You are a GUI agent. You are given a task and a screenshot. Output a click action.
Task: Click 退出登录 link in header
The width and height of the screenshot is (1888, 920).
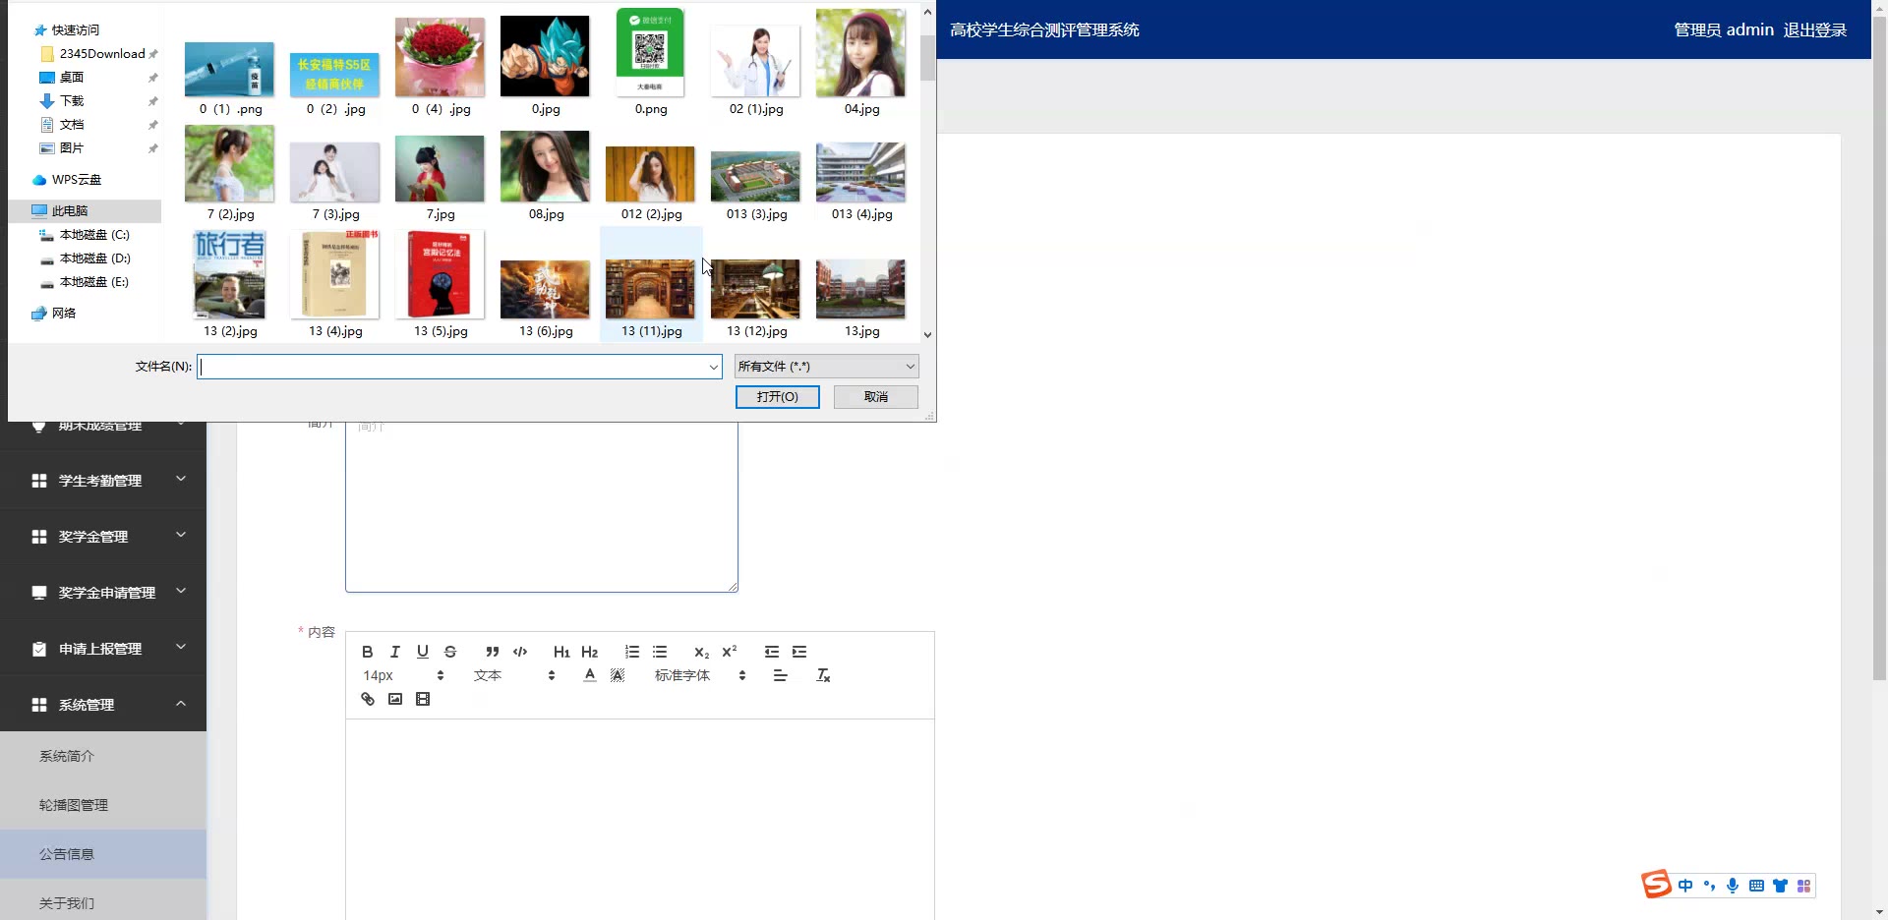(1815, 29)
